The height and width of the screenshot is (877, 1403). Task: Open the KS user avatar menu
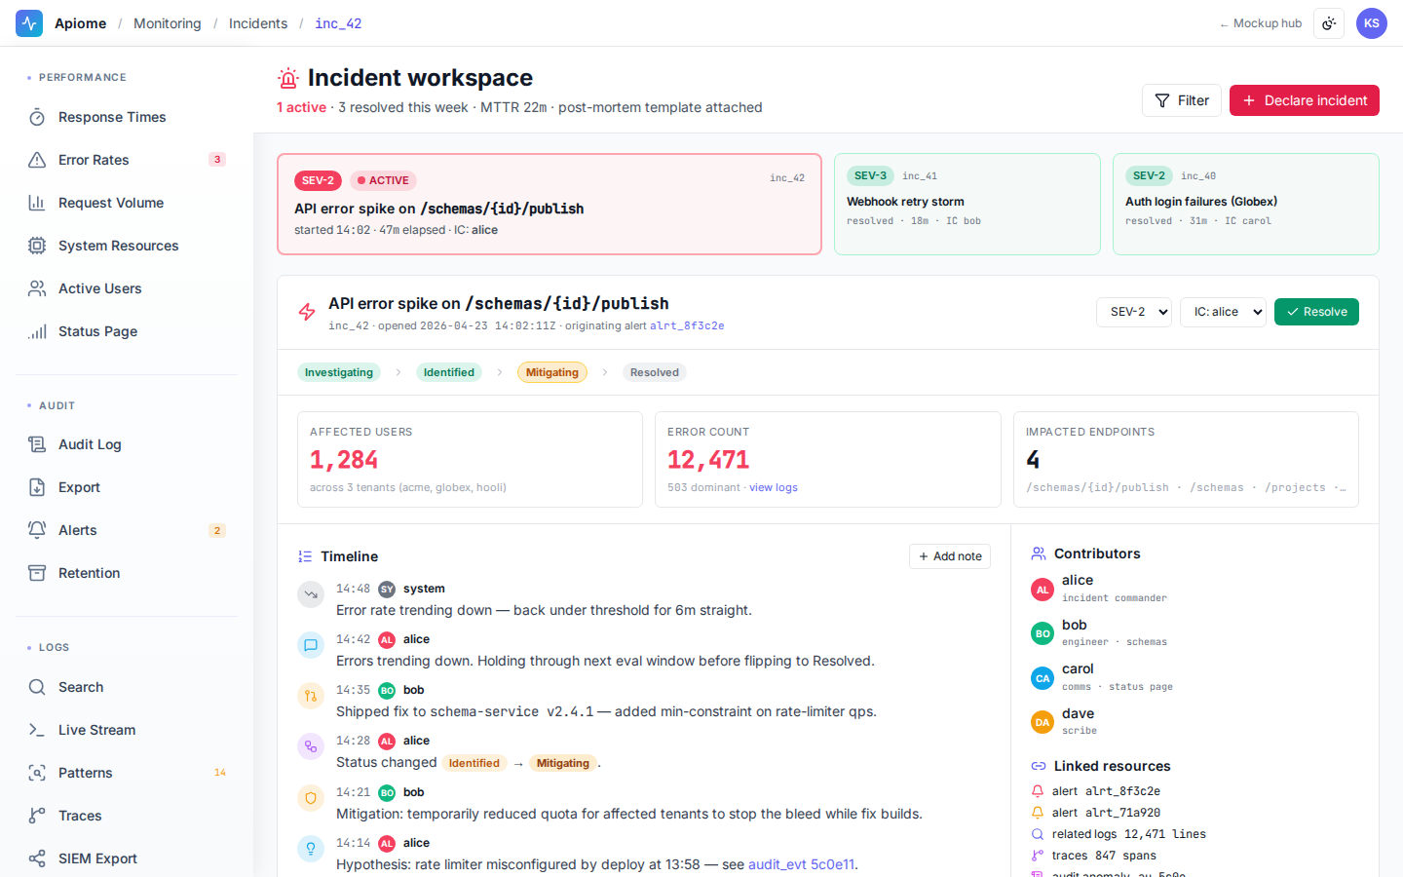1372,23
